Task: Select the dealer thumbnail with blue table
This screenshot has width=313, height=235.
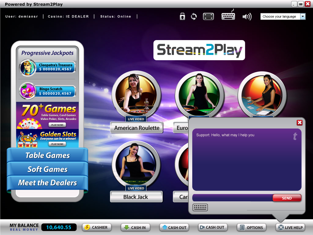Action: [x=262, y=94]
